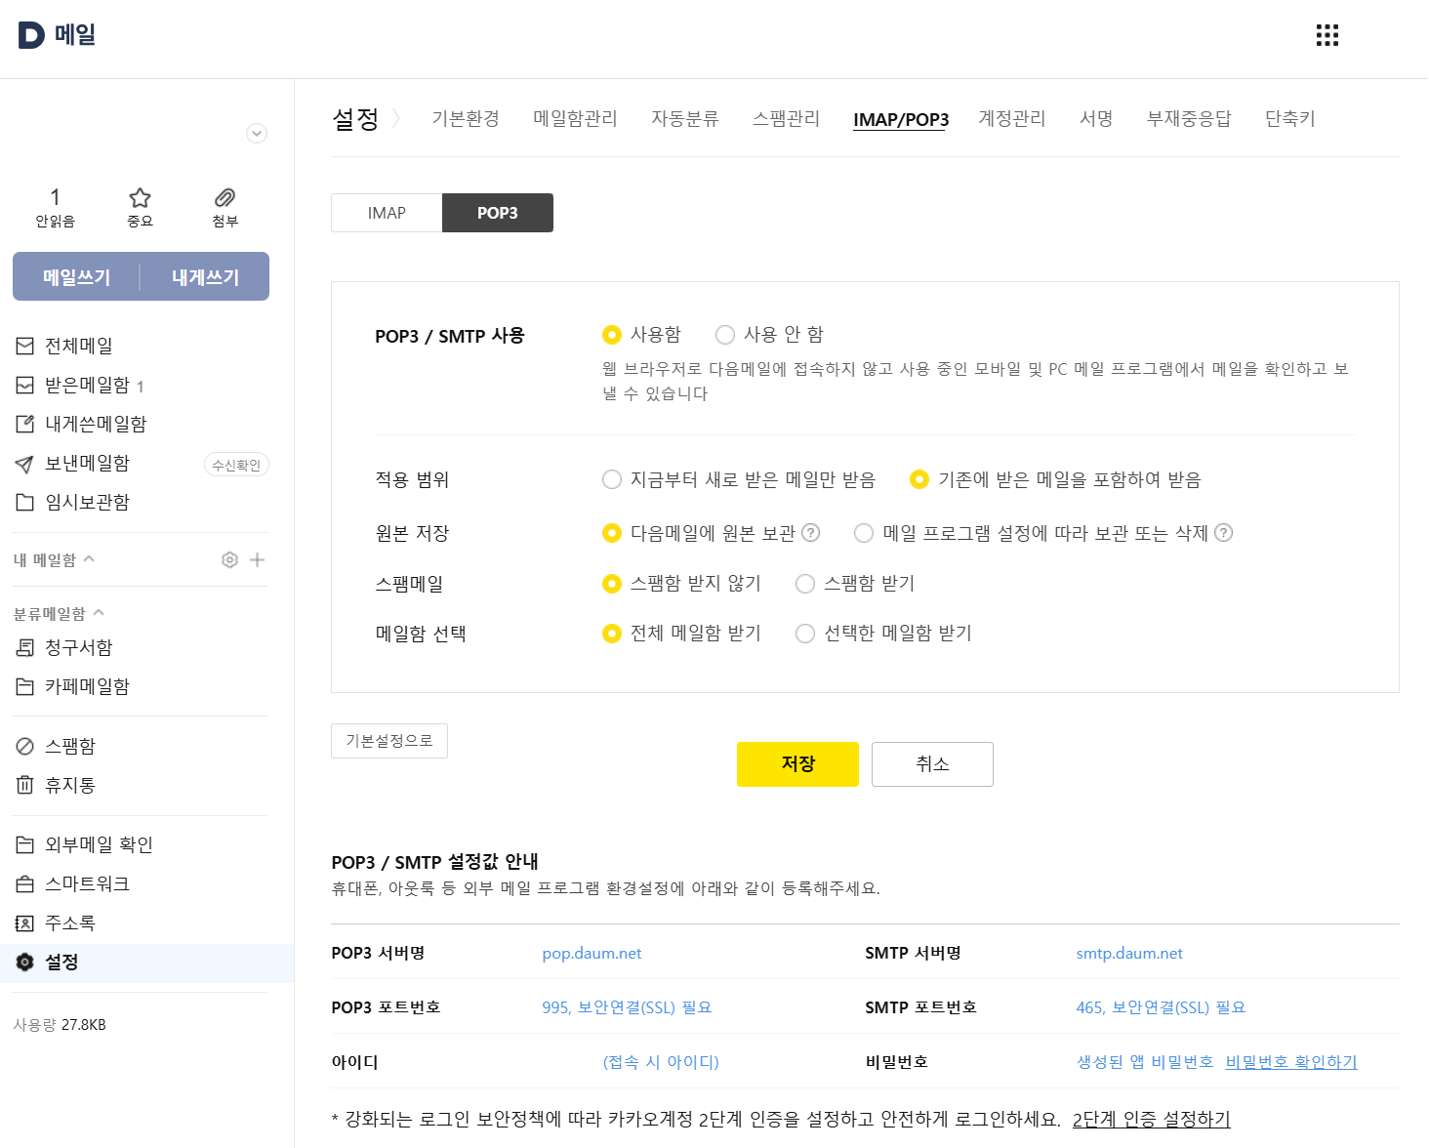Click the paperclip attachment filter icon

(225, 198)
